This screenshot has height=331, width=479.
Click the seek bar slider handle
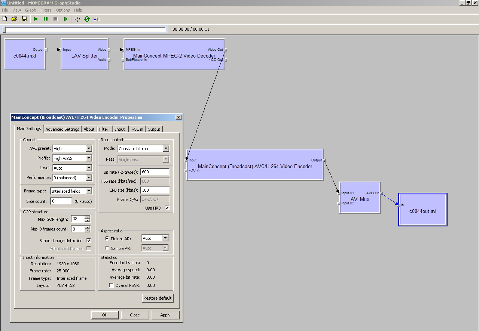tap(4, 30)
